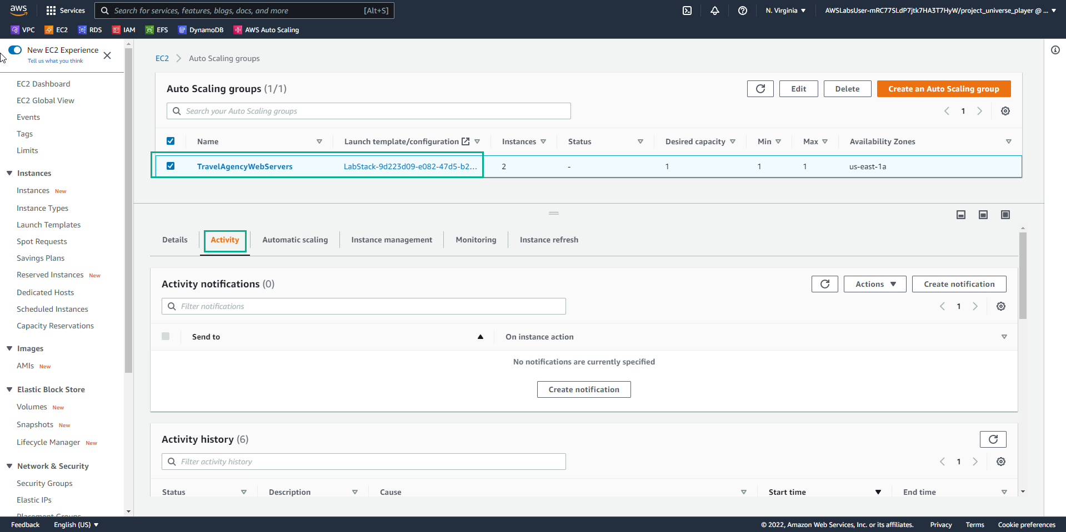The height and width of the screenshot is (532, 1066).
Task: Close the New EC2 Experience banner
Action: point(107,55)
